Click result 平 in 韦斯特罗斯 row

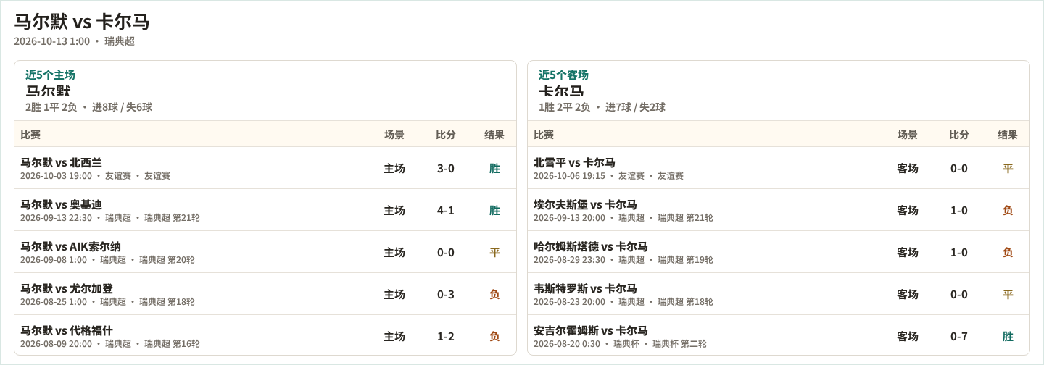click(1008, 294)
